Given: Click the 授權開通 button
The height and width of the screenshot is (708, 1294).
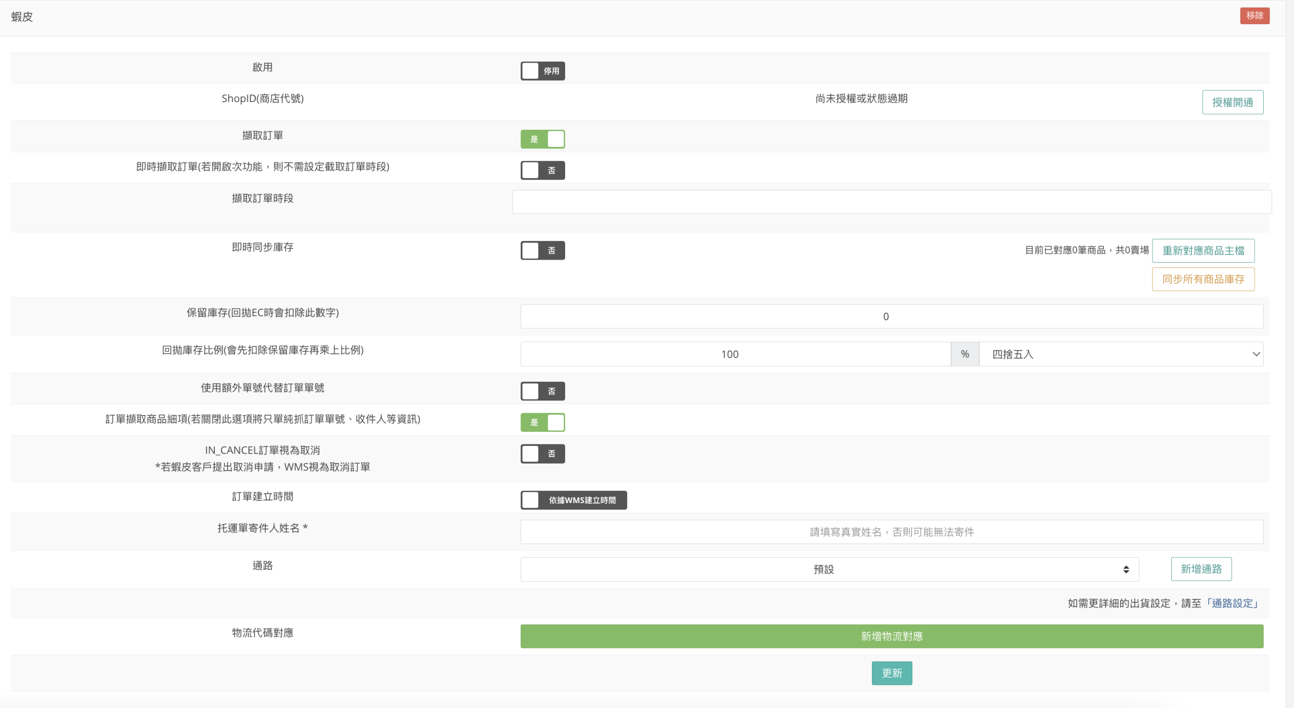Looking at the screenshot, I should click(1232, 102).
